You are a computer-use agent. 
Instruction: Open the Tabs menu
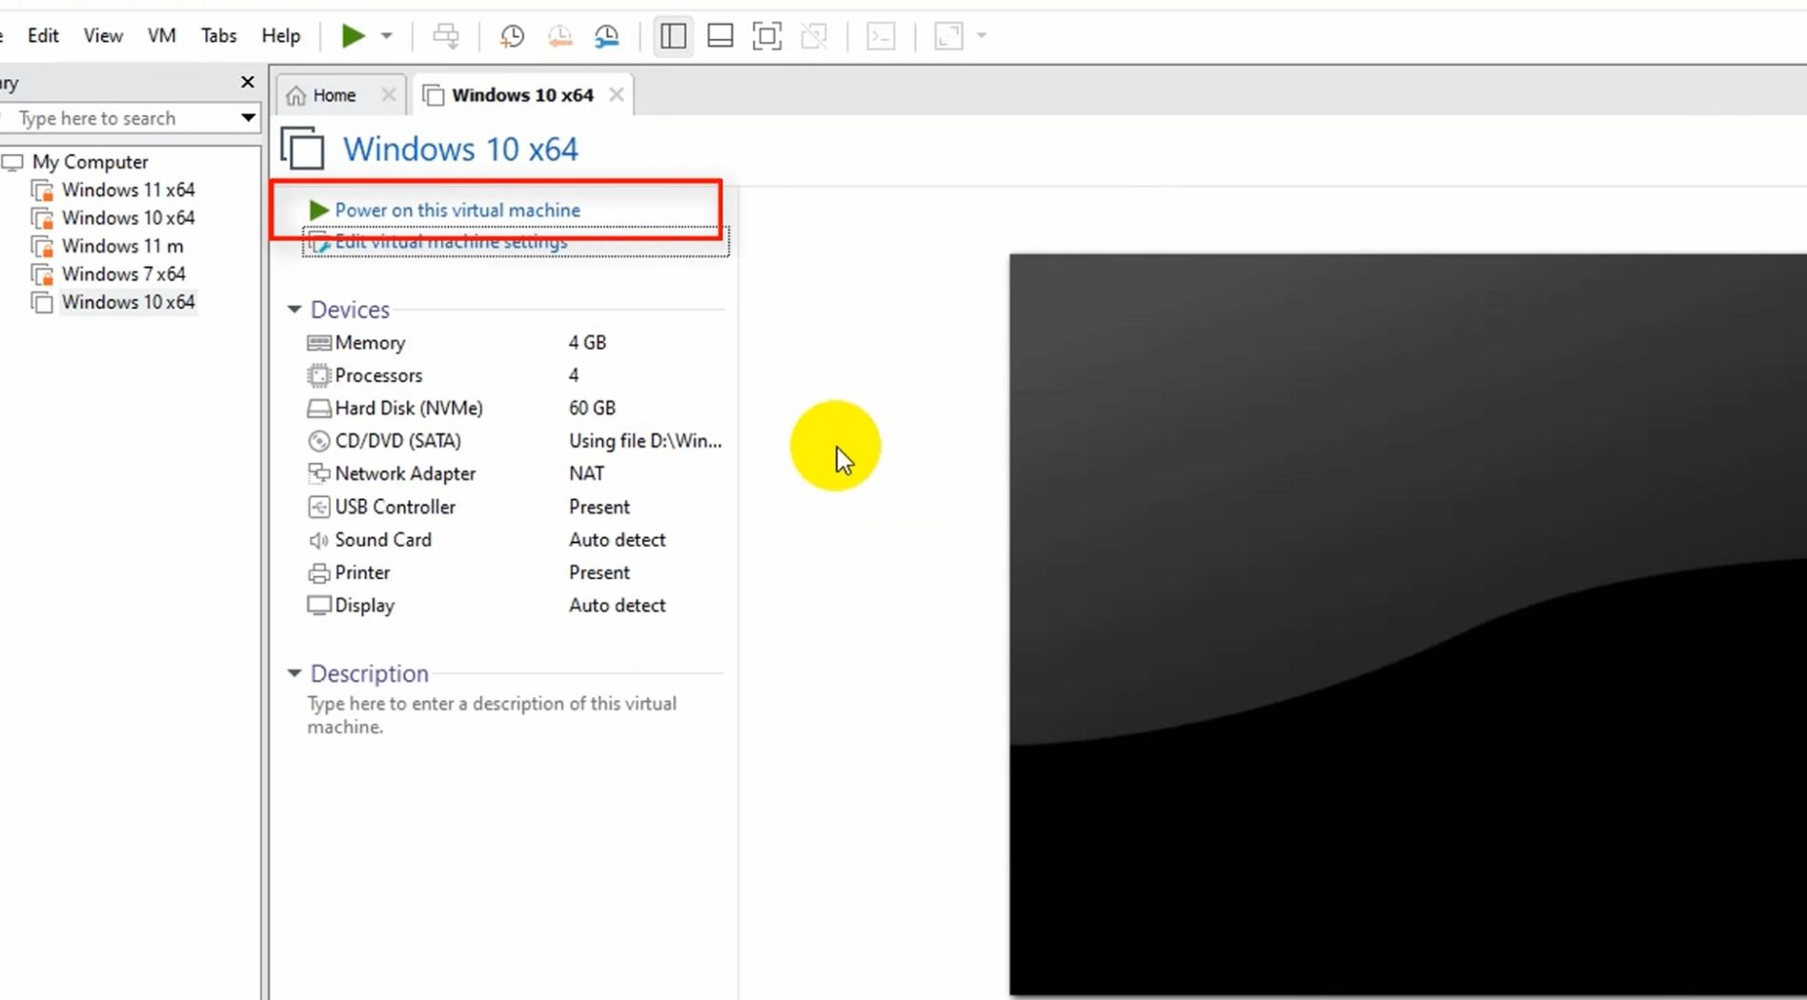(218, 36)
